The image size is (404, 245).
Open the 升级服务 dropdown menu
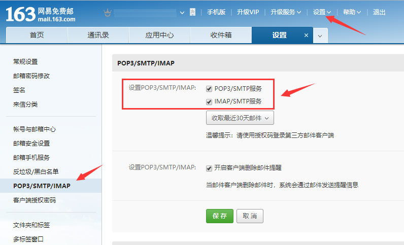click(285, 12)
